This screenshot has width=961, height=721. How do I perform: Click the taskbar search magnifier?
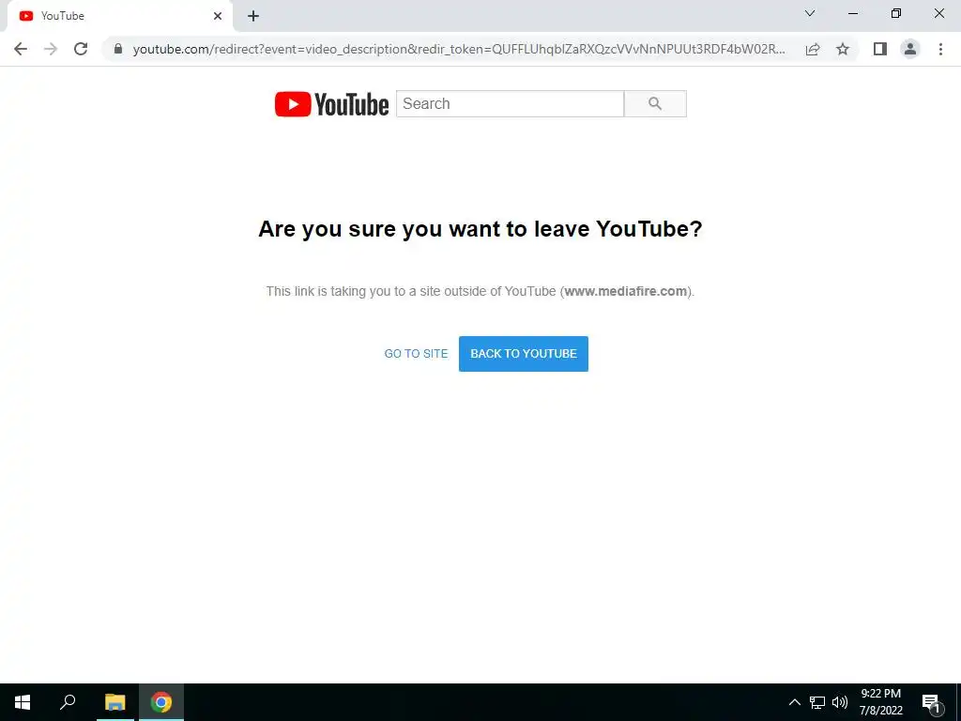point(68,702)
